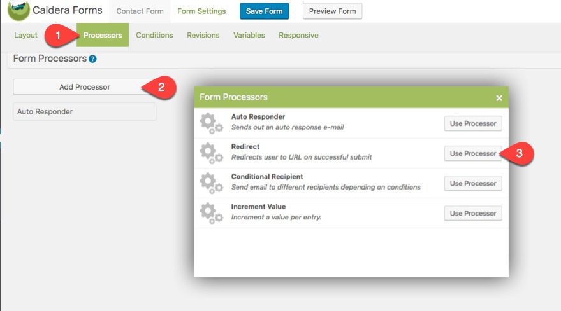Viewport: 561px width, 311px height.
Task: Close the Form Processors dialog
Action: (x=499, y=98)
